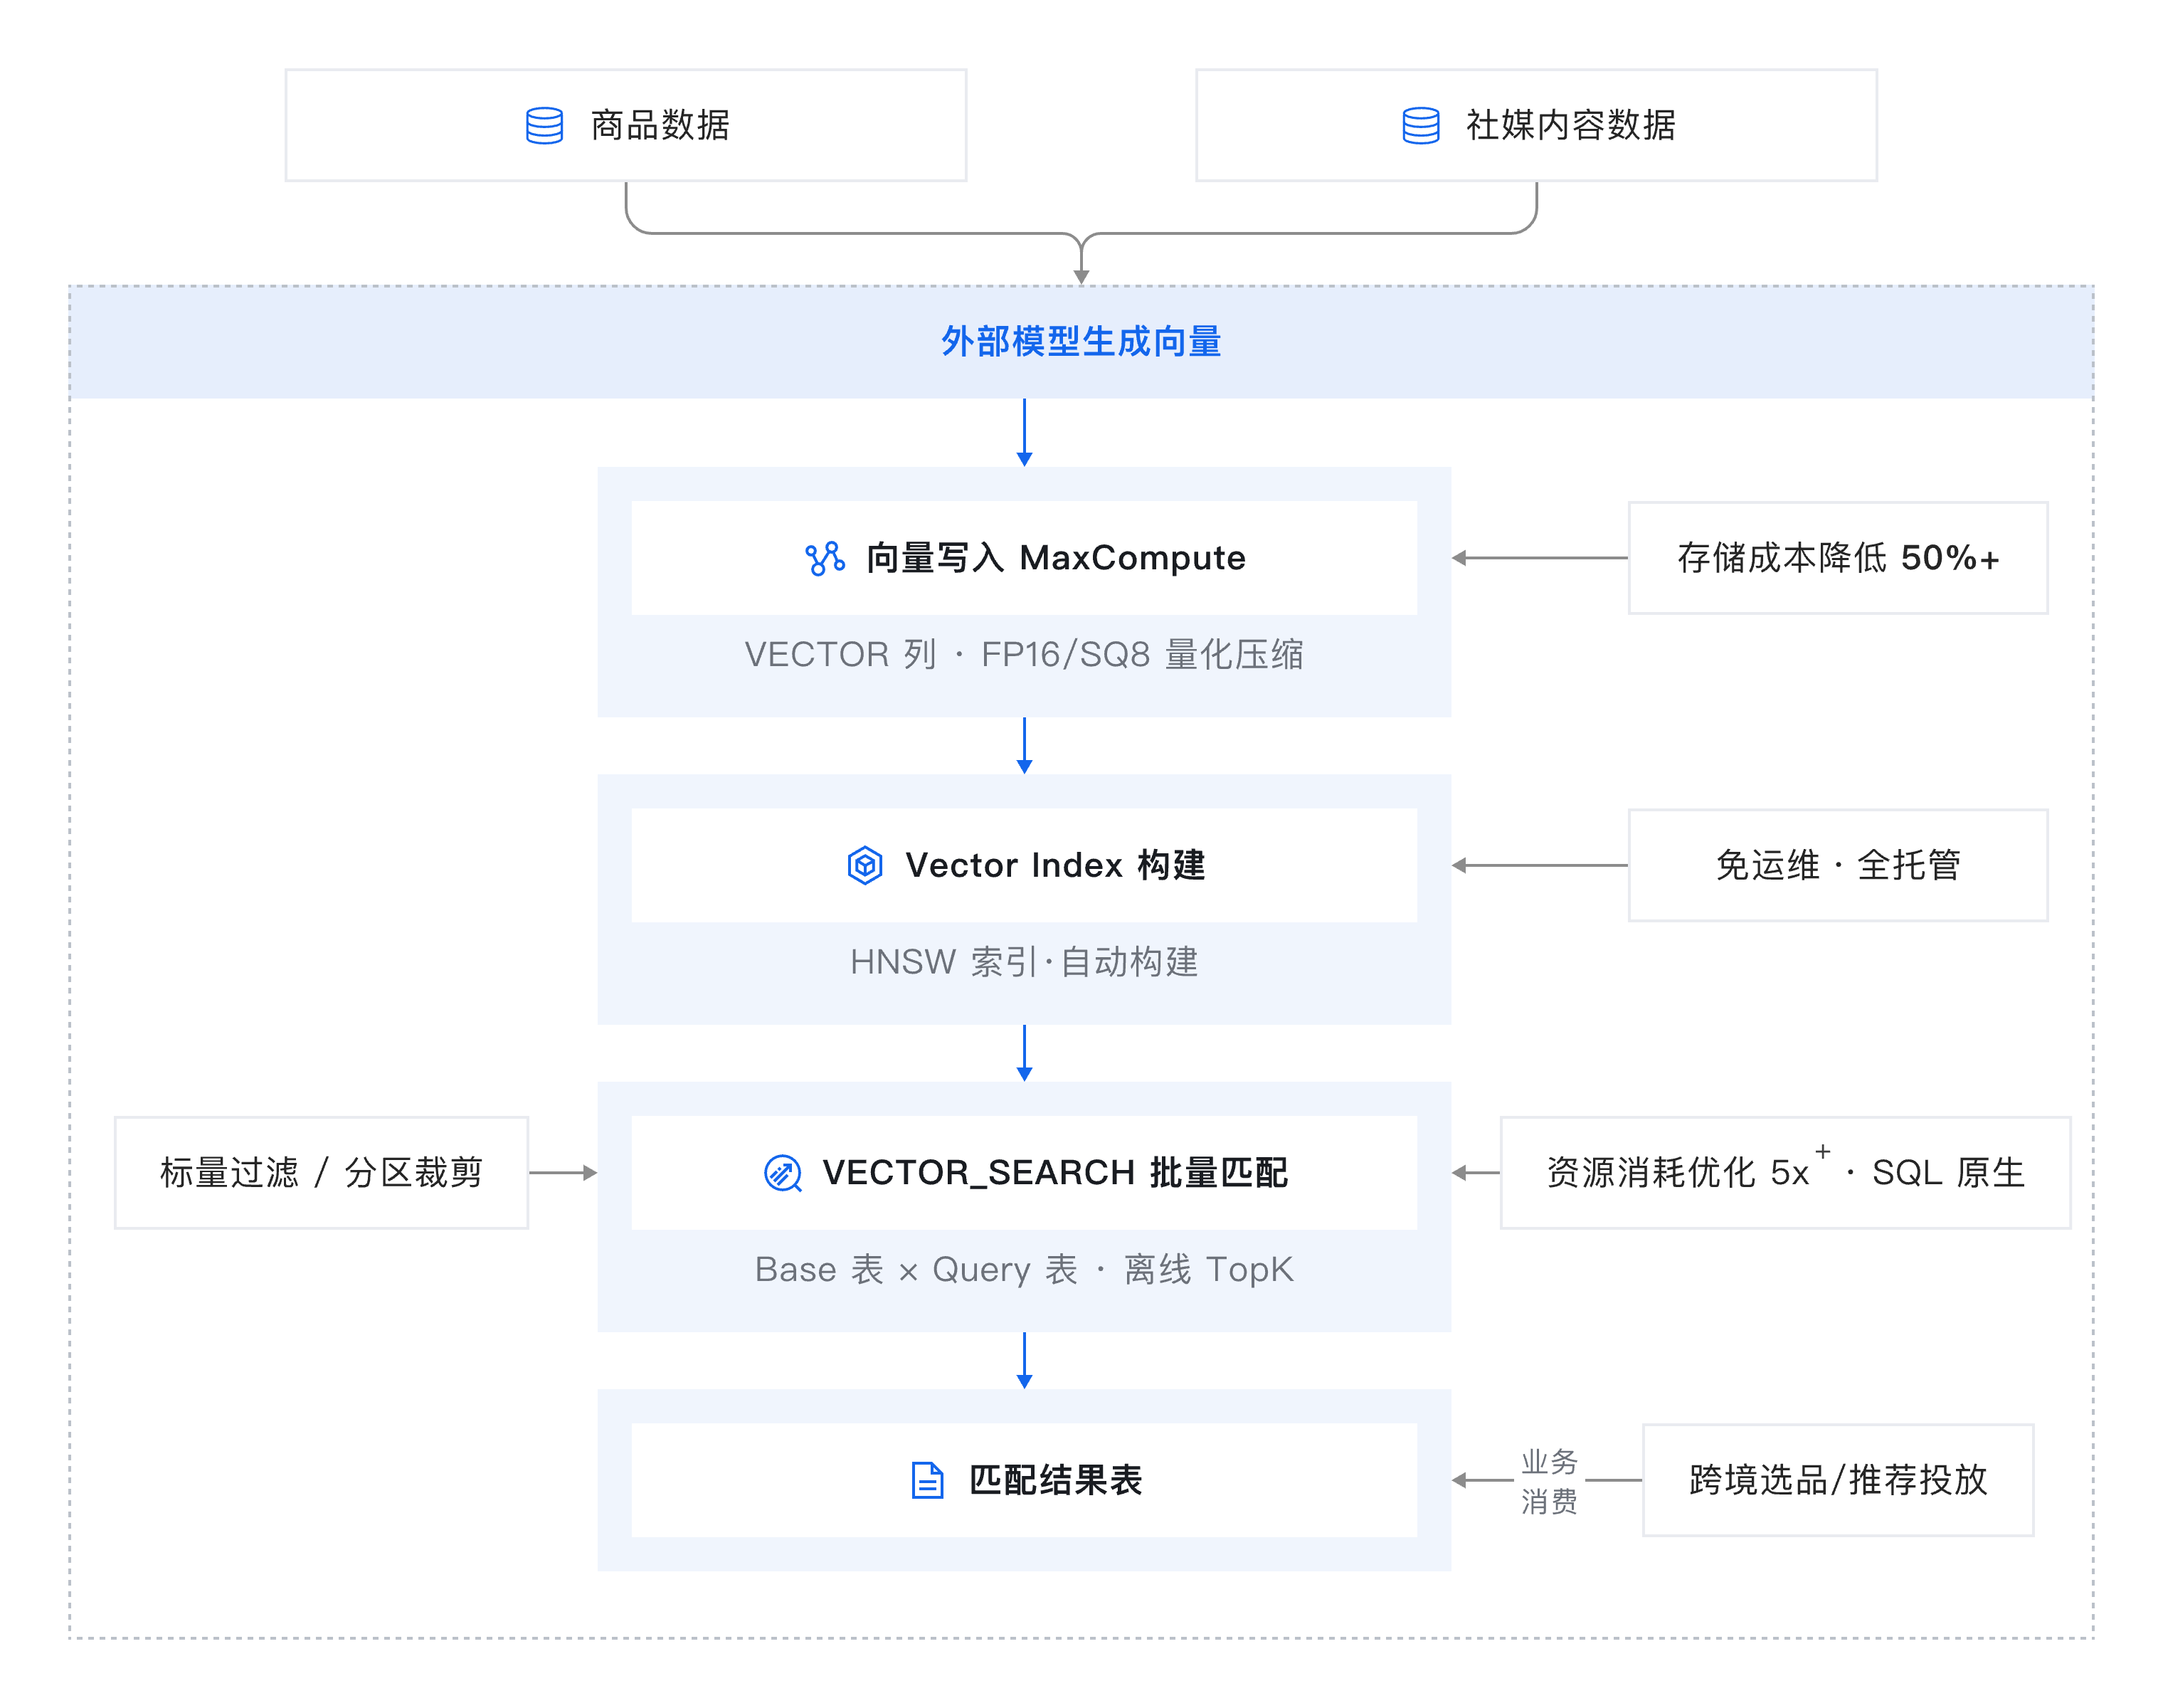Click the search icon beside VECTOR_SEARCH 批量匹配
The width and height of the screenshot is (2163, 1708).
point(783,1173)
